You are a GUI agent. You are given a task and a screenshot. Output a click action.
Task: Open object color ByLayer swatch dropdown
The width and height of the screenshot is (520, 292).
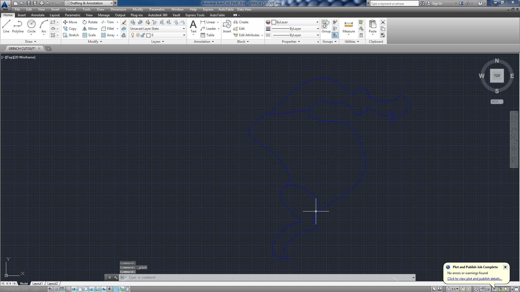click(x=295, y=22)
